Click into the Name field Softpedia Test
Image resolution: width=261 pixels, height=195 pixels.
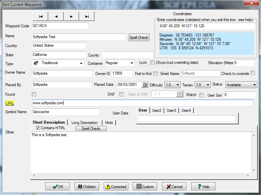pos(79,37)
